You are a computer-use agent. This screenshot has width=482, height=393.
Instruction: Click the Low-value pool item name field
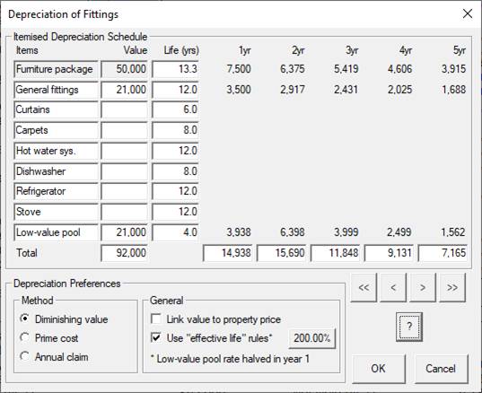coord(56,232)
